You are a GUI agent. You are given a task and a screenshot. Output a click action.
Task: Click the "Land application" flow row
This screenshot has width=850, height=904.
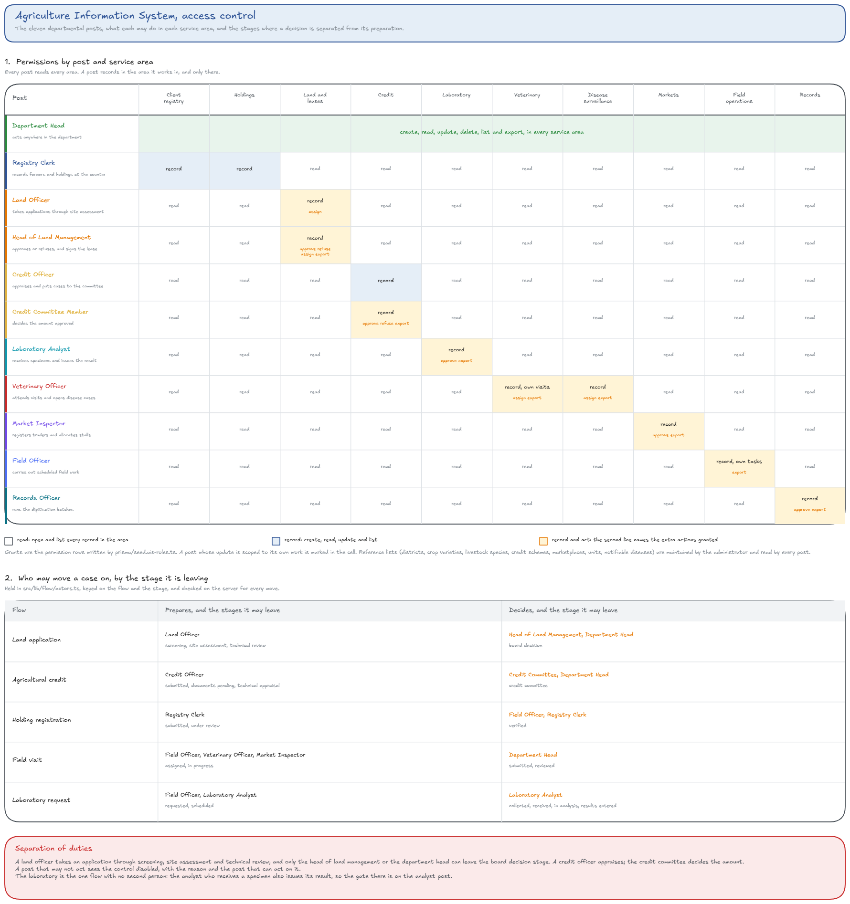[x=425, y=641]
